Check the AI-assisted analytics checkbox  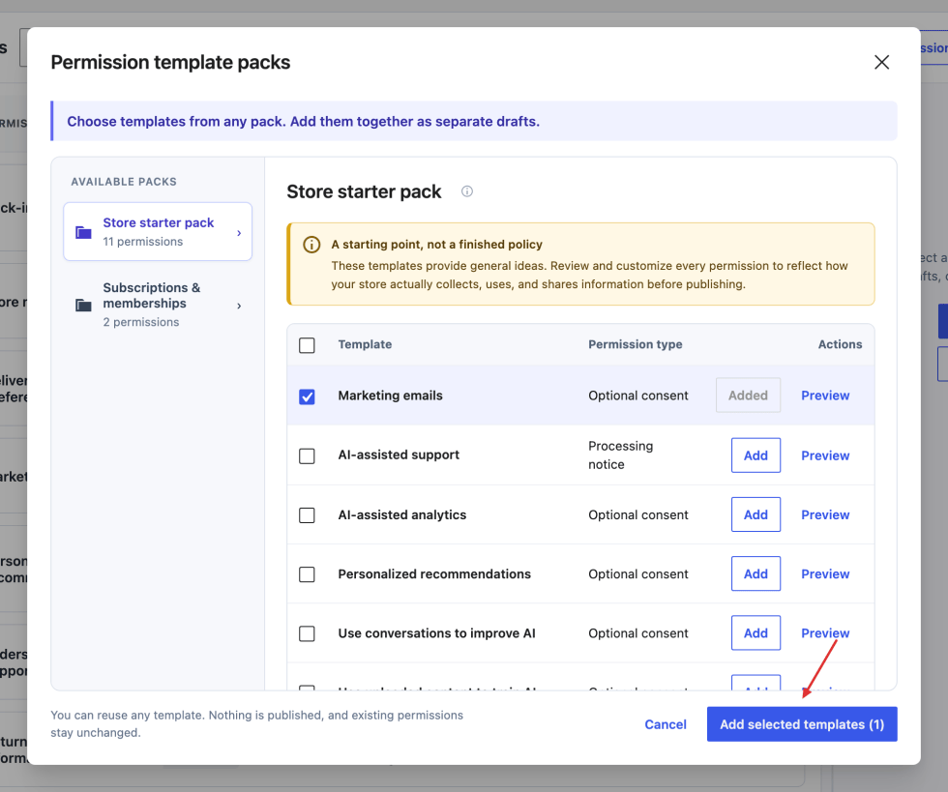click(x=308, y=515)
